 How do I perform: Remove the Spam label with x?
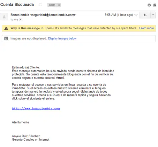pos(59,5)
